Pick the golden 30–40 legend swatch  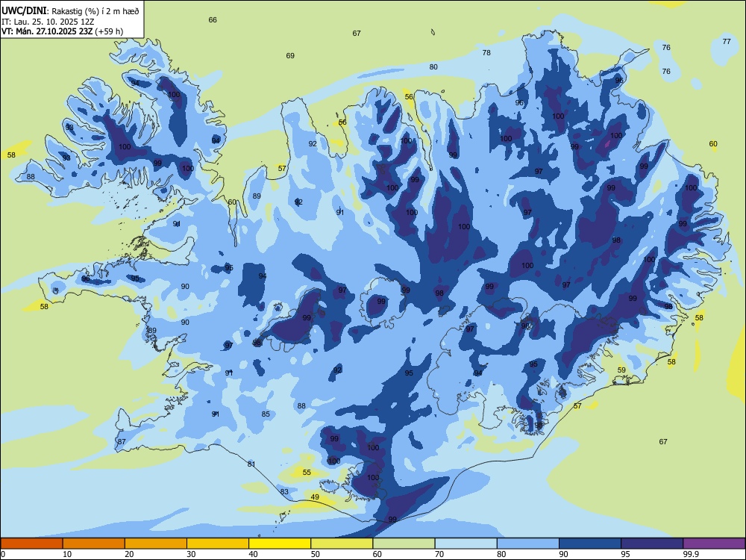point(218,544)
